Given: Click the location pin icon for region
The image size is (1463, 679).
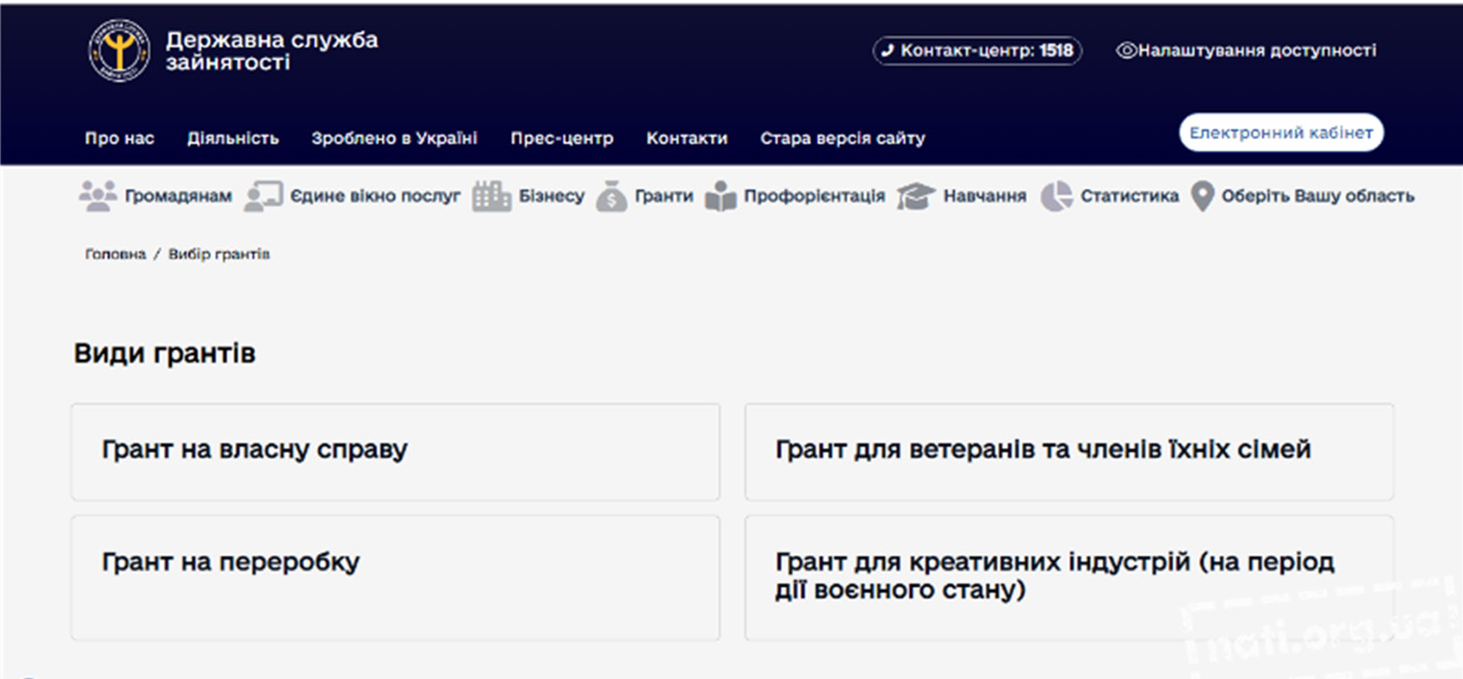Looking at the screenshot, I should pyautogui.click(x=1203, y=196).
